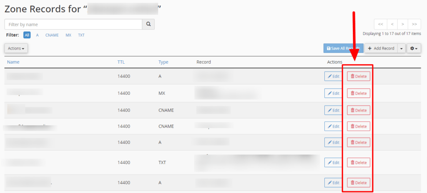
Task: Show only A records filter
Action: (38, 35)
